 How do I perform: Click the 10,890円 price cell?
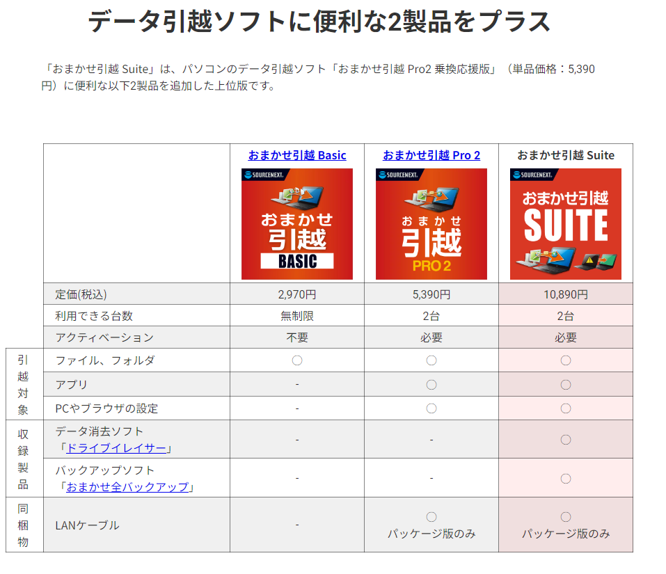tap(565, 294)
